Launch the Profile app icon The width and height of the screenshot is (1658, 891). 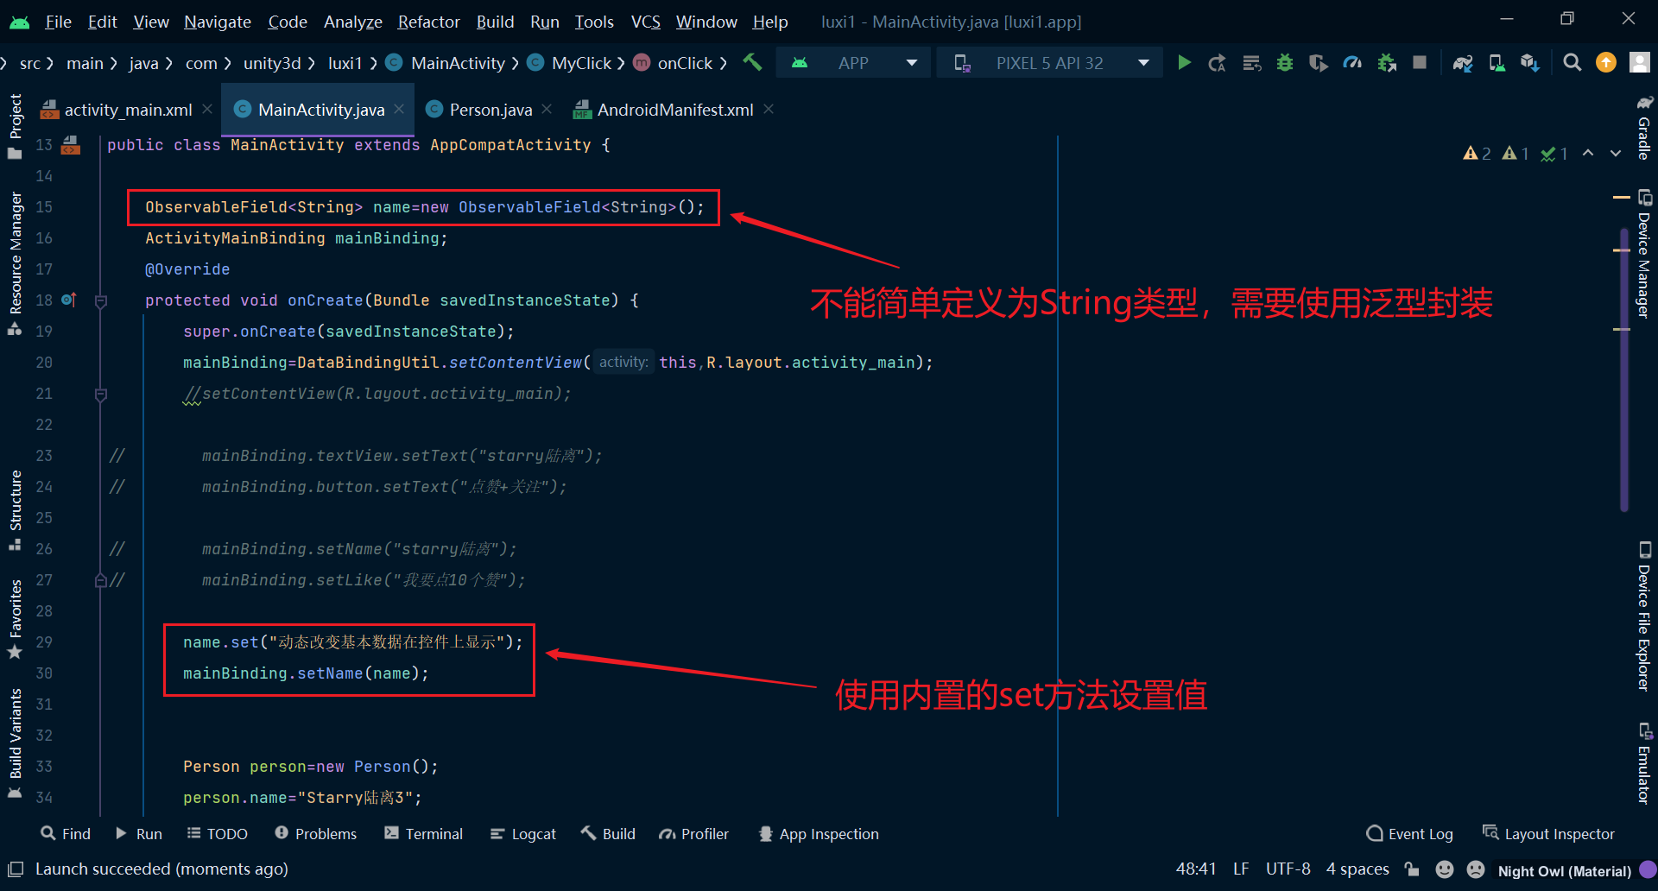tap(1352, 62)
